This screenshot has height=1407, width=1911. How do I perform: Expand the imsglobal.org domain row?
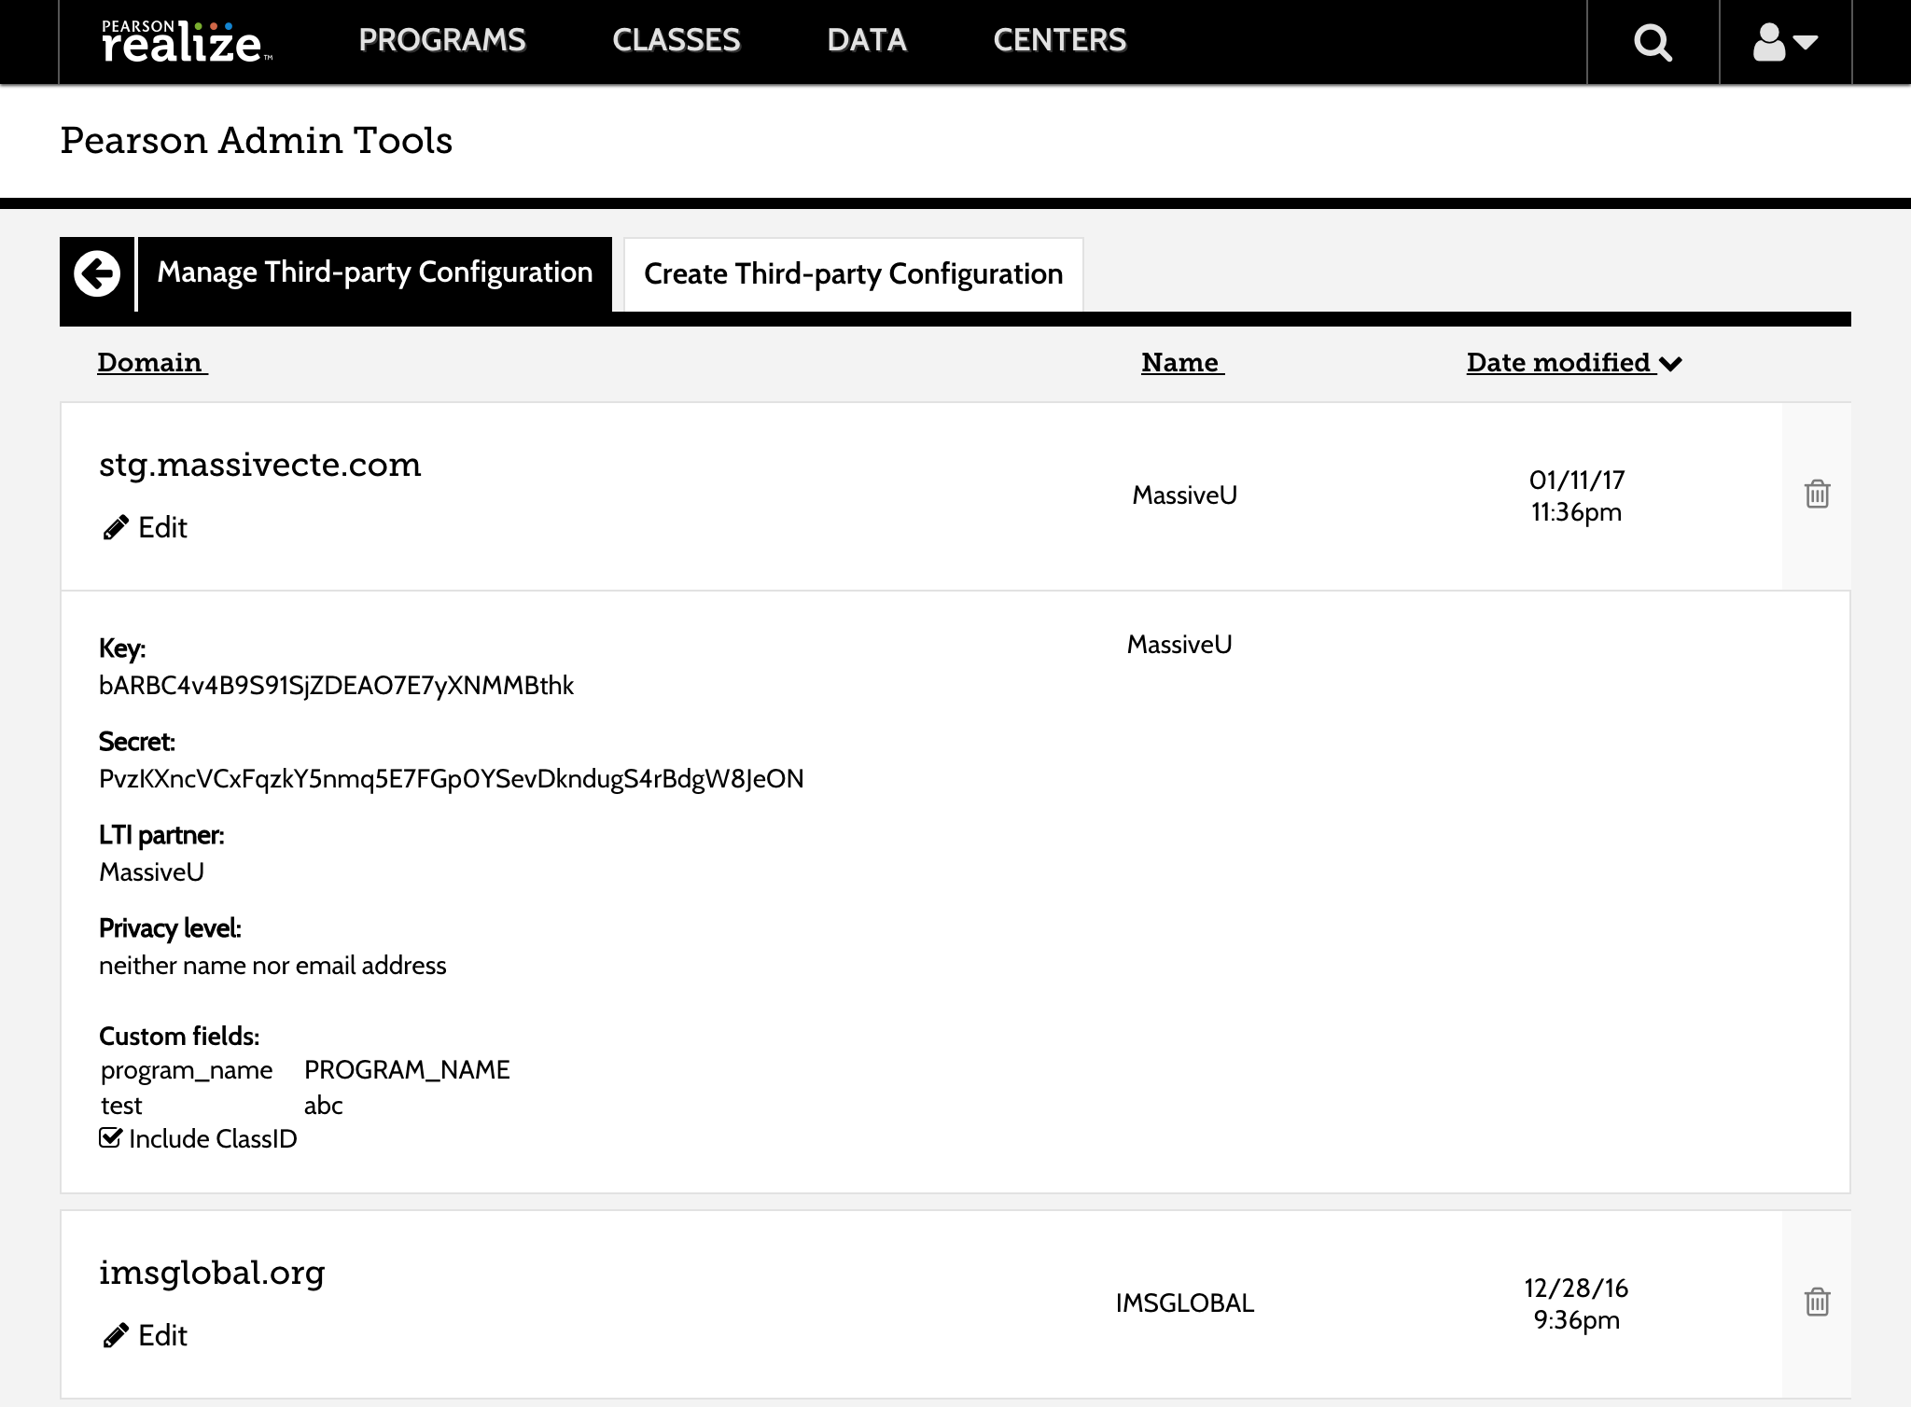coord(212,1273)
